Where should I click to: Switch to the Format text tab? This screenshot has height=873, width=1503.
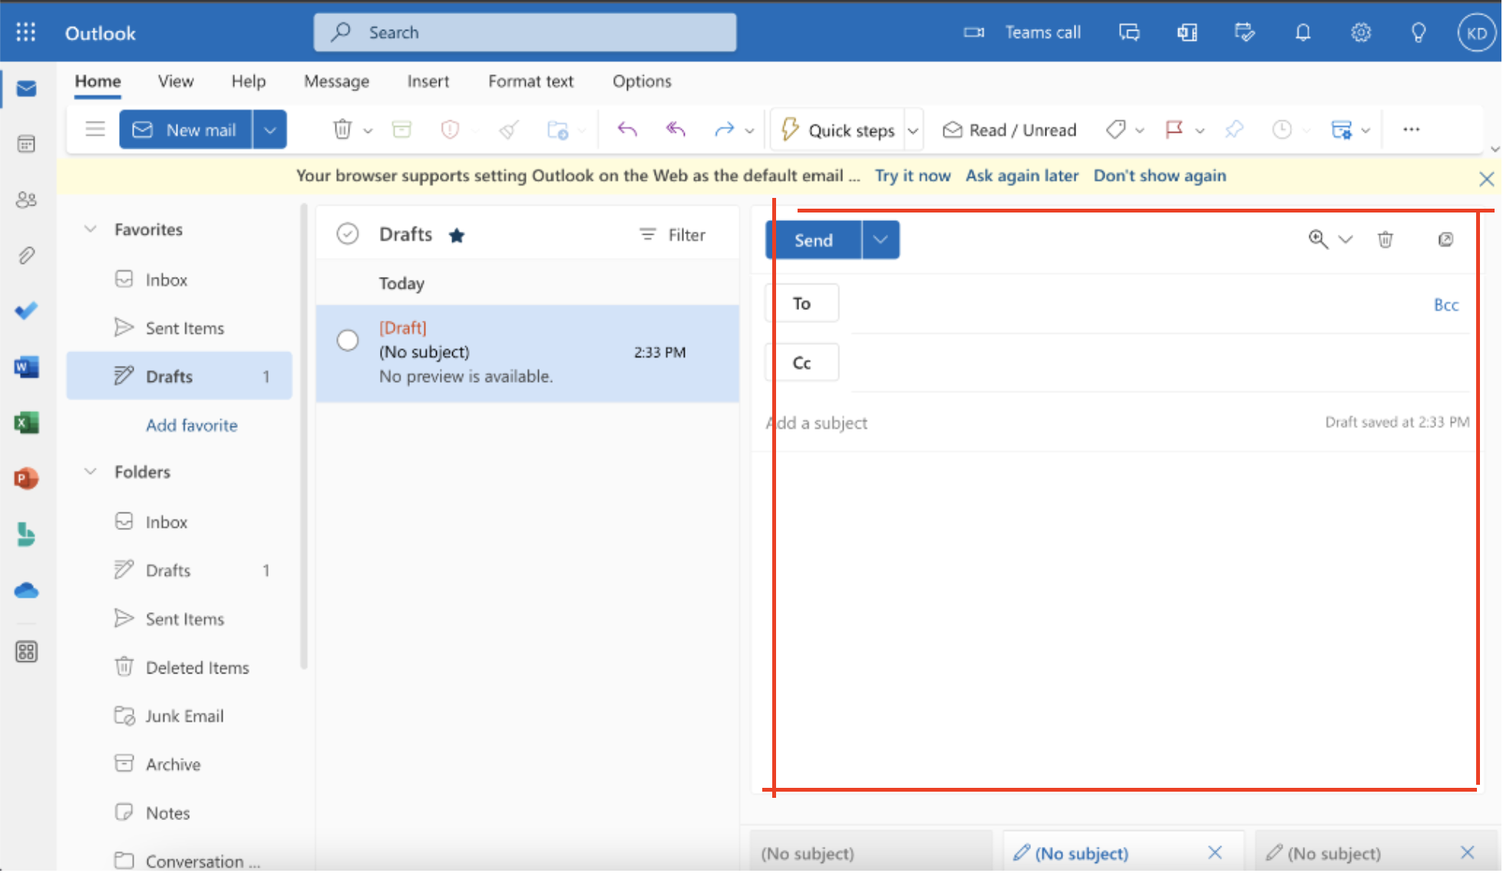coord(530,81)
